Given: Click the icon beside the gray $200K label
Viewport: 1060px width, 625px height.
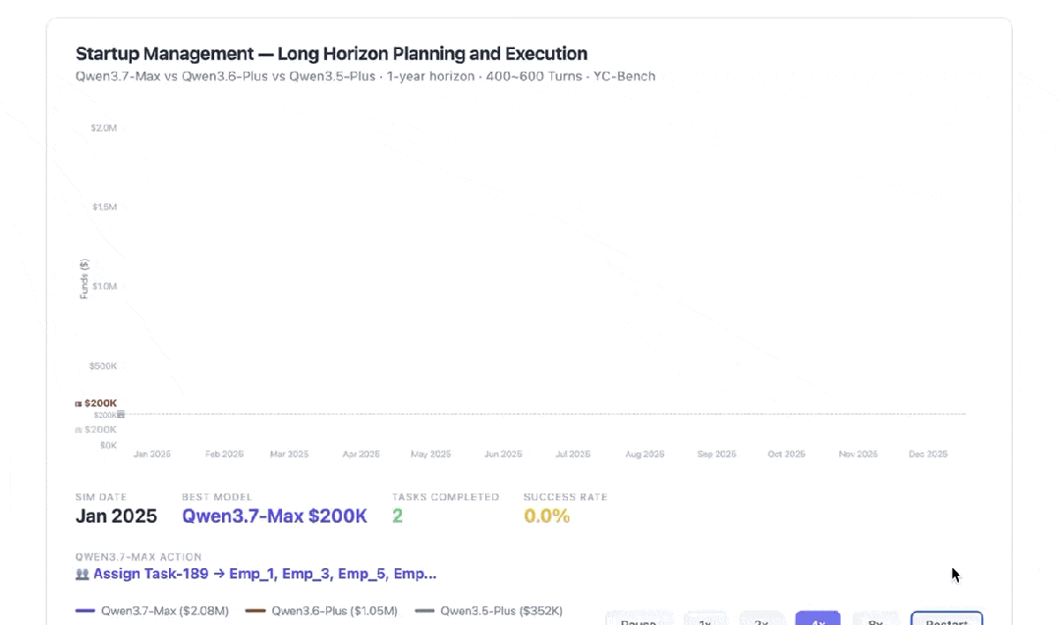Looking at the screenshot, I should tap(79, 430).
